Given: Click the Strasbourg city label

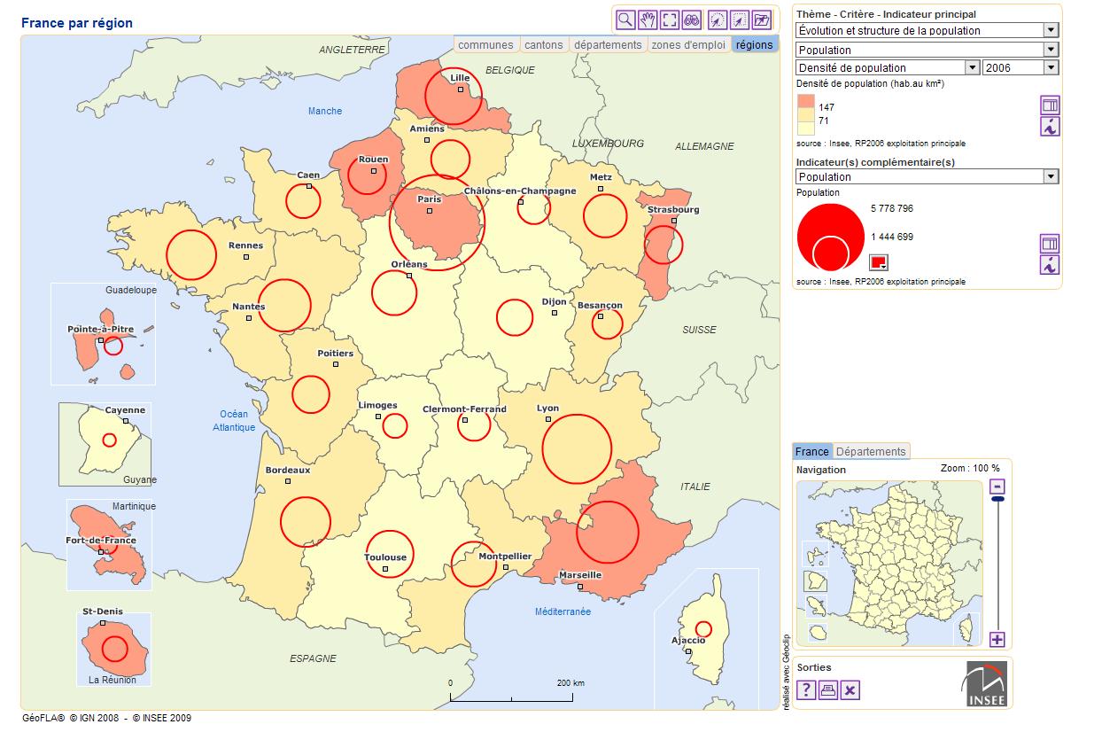Looking at the screenshot, I should click(673, 210).
